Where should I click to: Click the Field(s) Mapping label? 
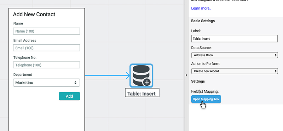click(x=205, y=91)
